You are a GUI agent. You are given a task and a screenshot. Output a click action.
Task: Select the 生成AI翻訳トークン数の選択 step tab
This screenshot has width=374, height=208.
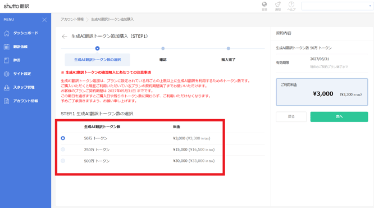(x=97, y=60)
